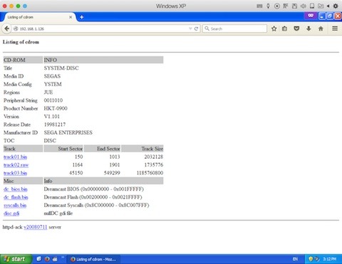Open the track03.bin link

point(15,173)
